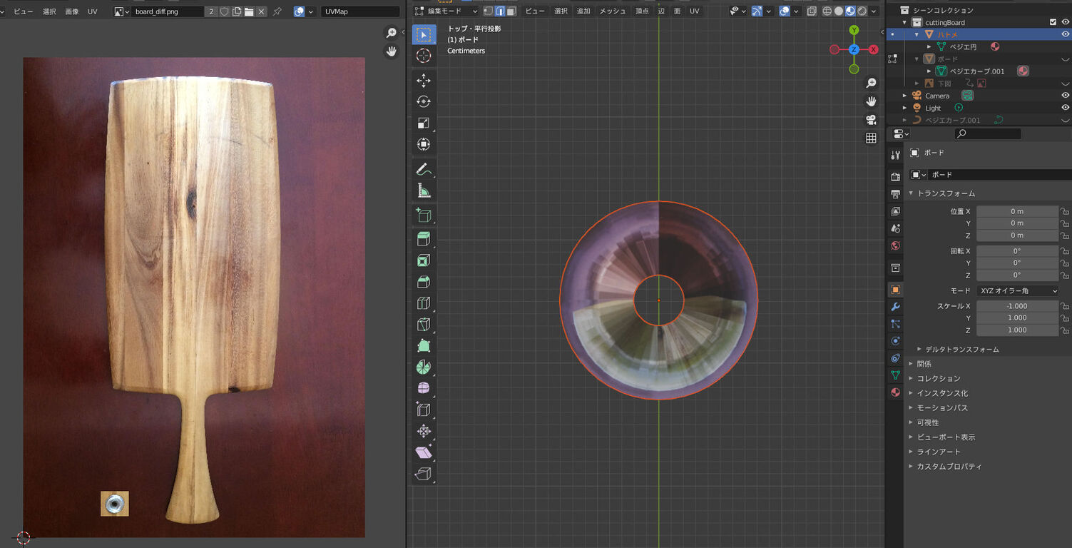The image size is (1072, 548).
Task: Select the Rotate tool
Action: point(424,101)
